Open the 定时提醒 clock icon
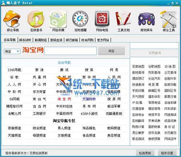 80,19
